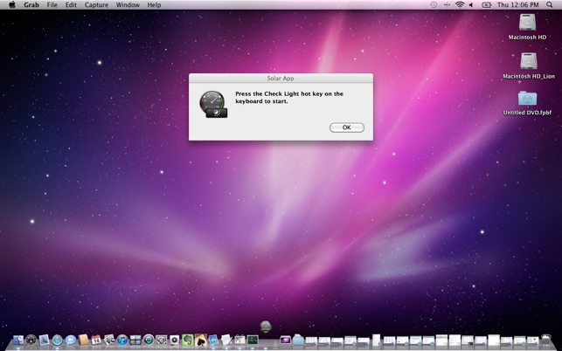The width and height of the screenshot is (562, 351).
Task: Click the Solar App gauge icon in dialog
Action: pos(213,104)
